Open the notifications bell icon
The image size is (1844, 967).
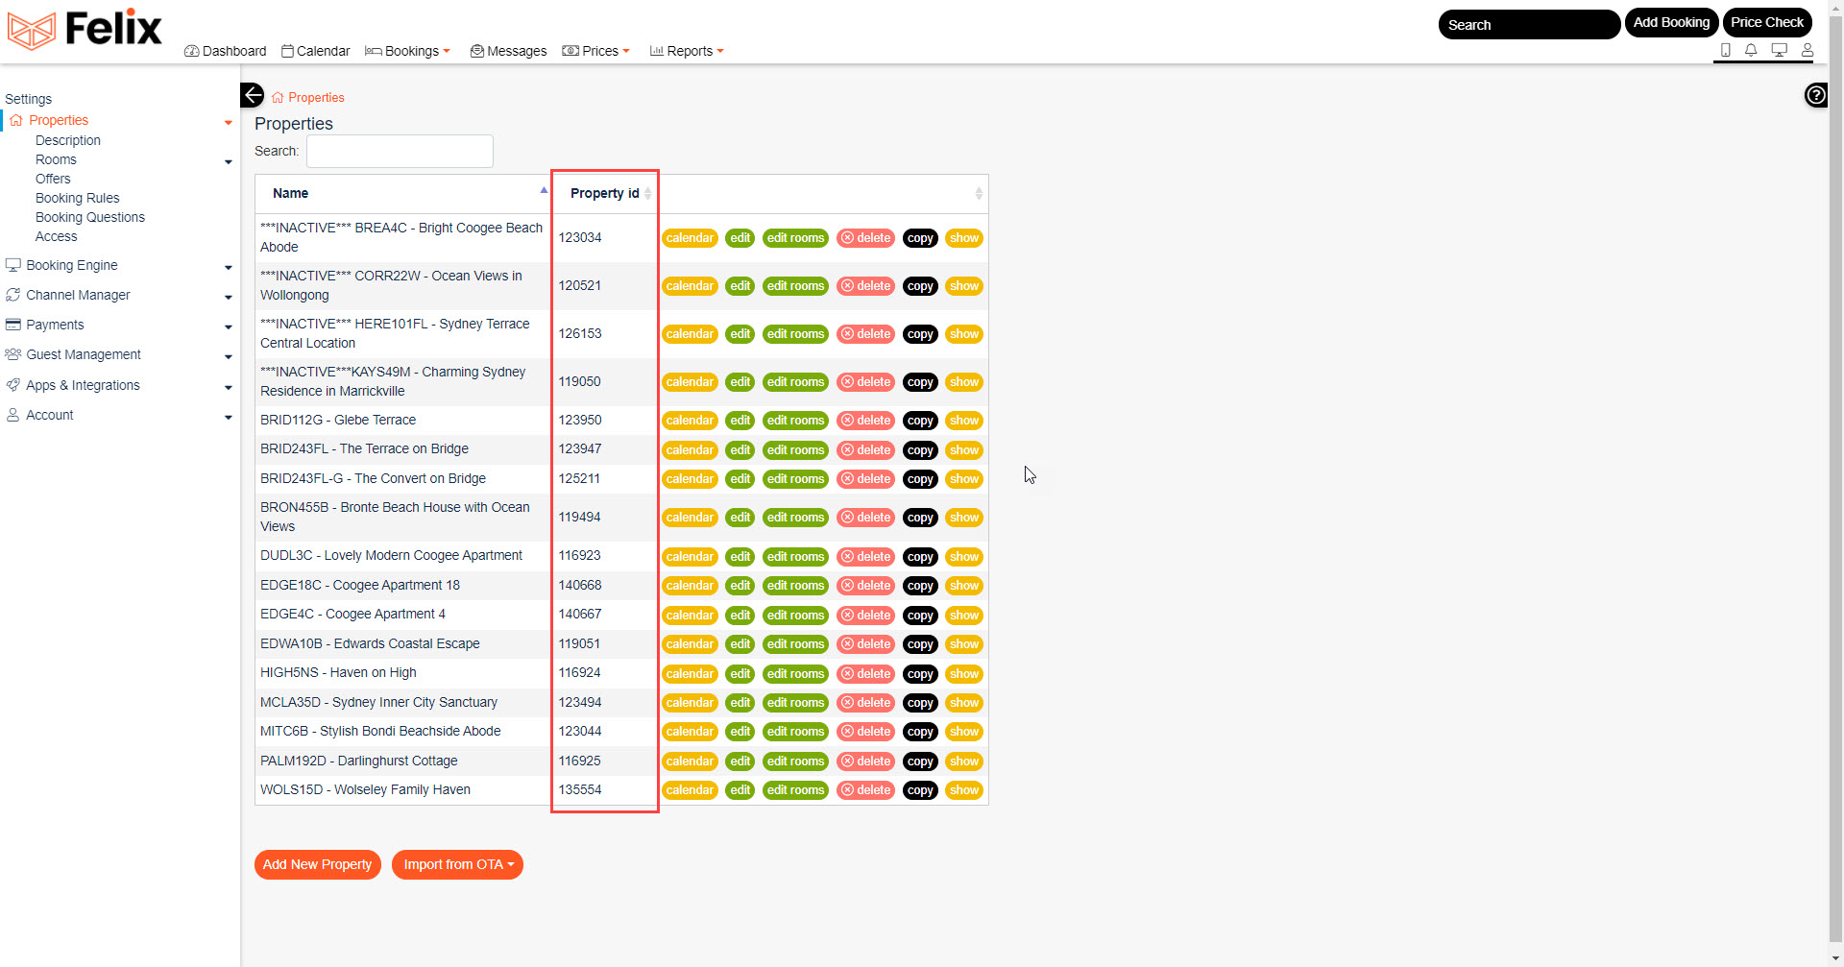coord(1751,50)
